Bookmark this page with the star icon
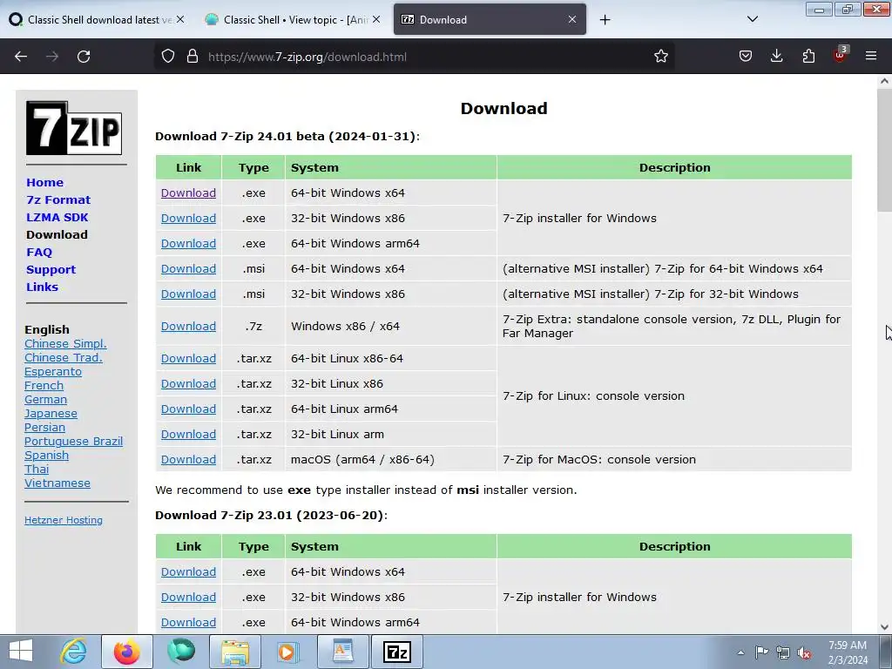The height and width of the screenshot is (669, 892). click(x=660, y=56)
